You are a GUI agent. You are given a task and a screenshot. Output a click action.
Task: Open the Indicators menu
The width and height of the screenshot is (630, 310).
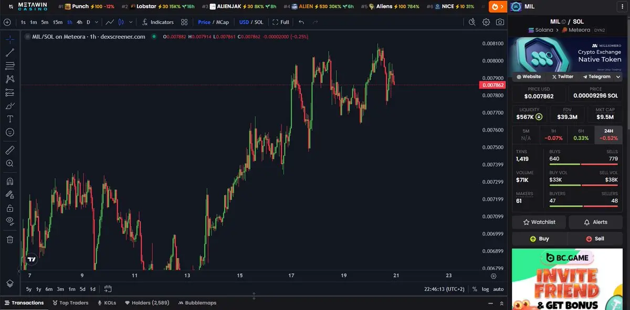tap(157, 22)
